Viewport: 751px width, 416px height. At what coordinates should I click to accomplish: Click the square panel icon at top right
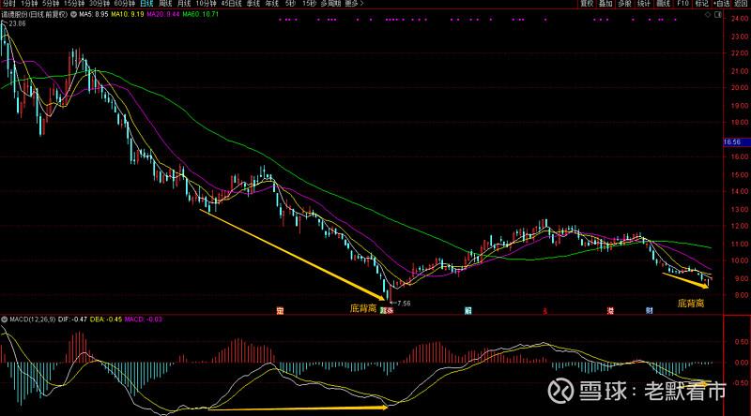[x=719, y=16]
